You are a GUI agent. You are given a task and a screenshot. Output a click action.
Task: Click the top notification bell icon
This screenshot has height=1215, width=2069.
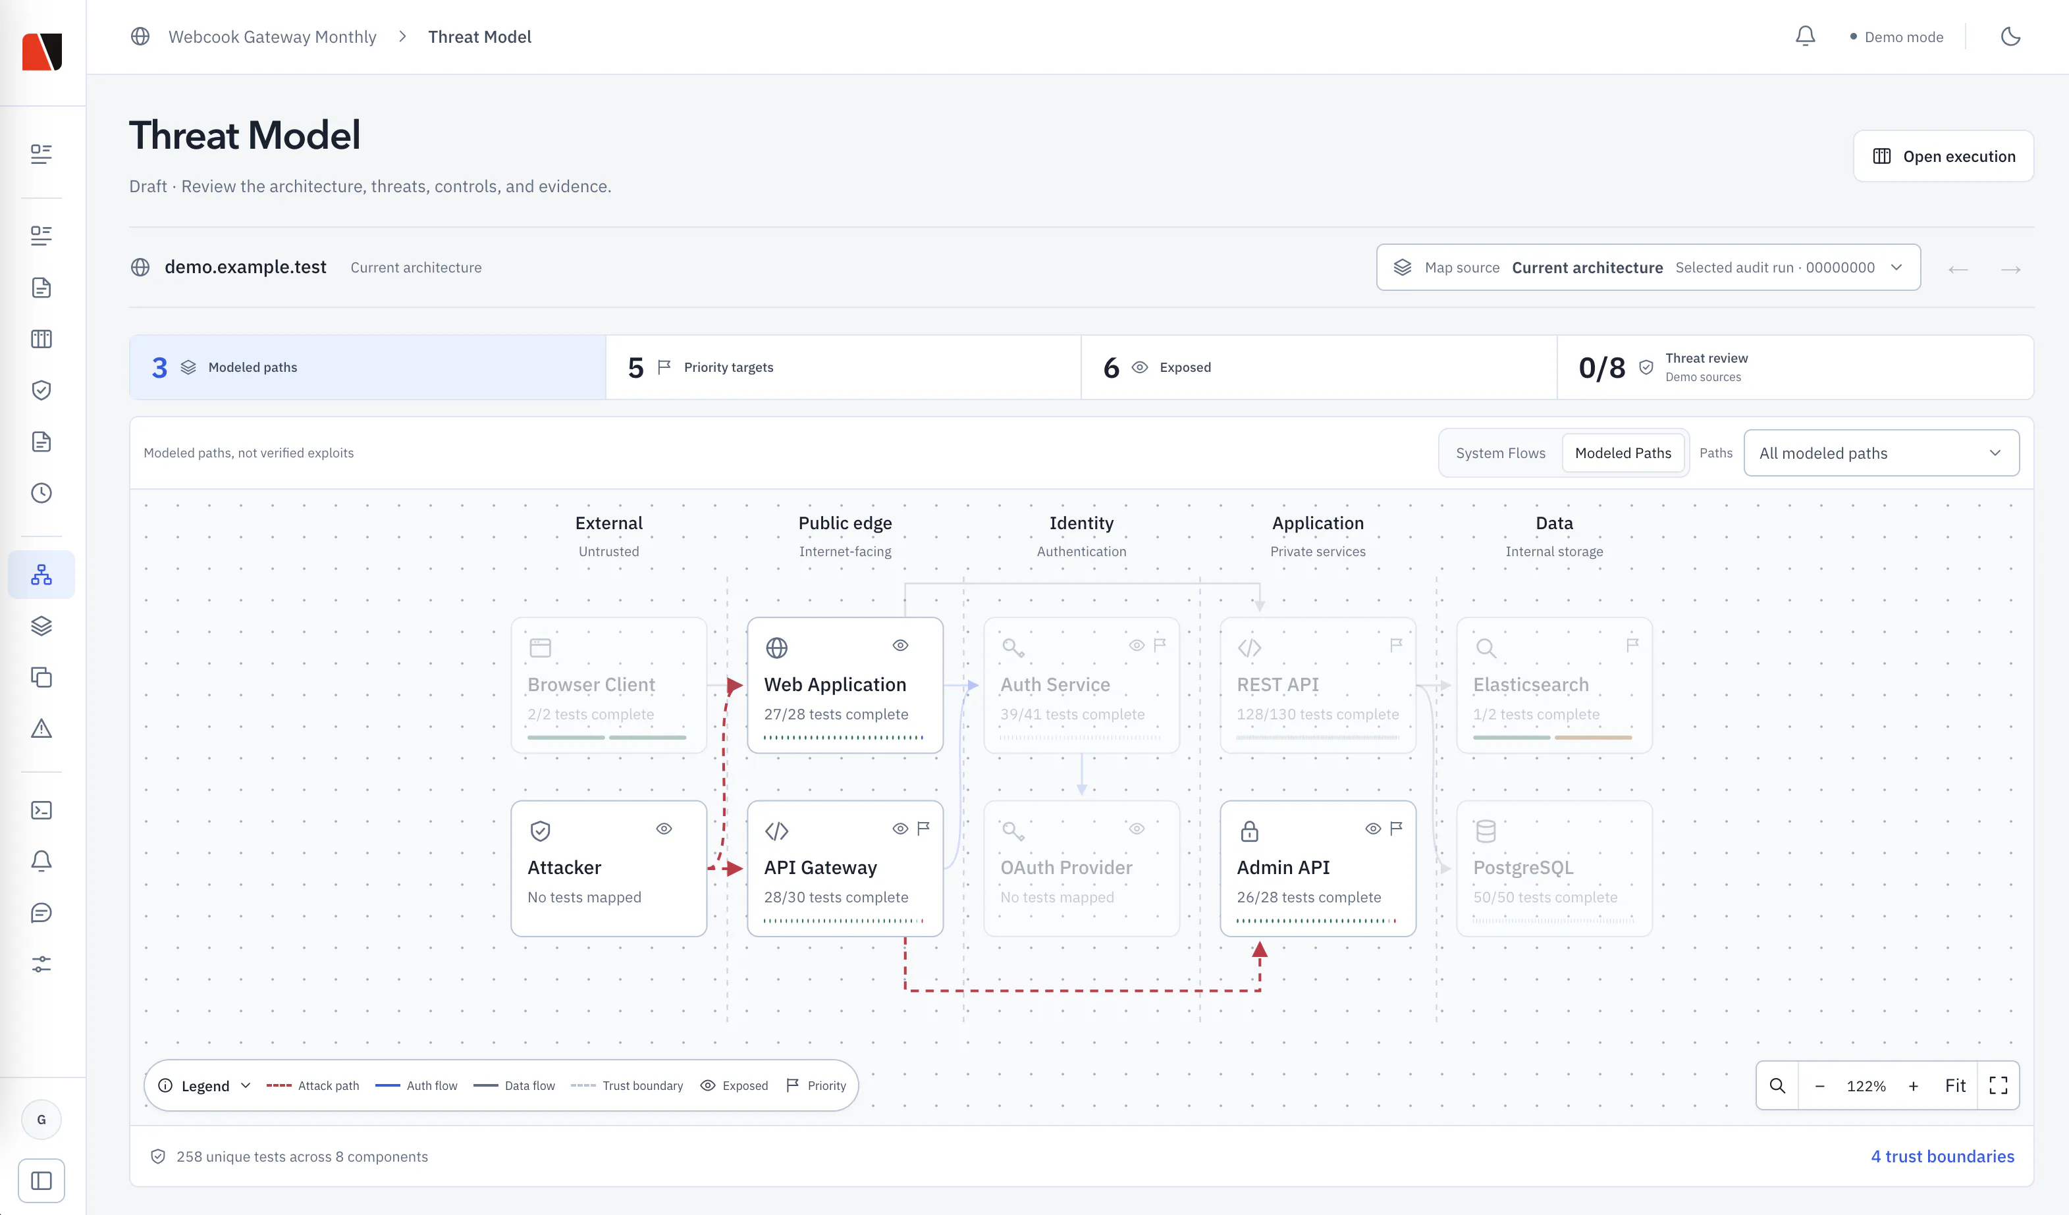pyautogui.click(x=1805, y=36)
